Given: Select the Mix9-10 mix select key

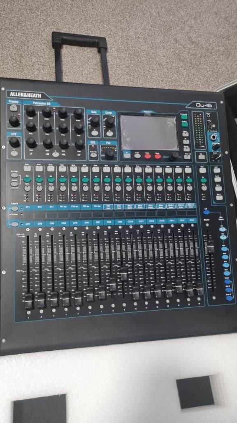Looking at the screenshot, I should pyautogui.click(x=229, y=298).
